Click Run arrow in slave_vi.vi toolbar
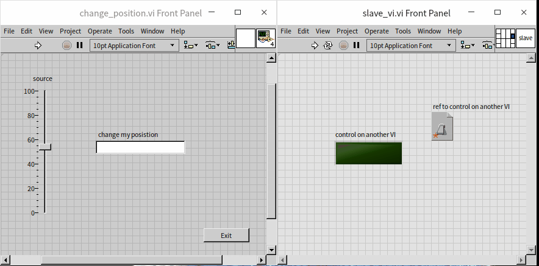Viewport: 539px width, 266px height. [315, 45]
